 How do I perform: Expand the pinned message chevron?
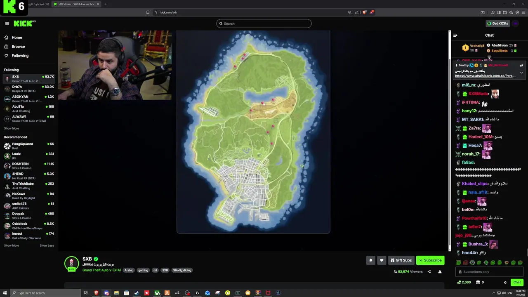(x=521, y=73)
